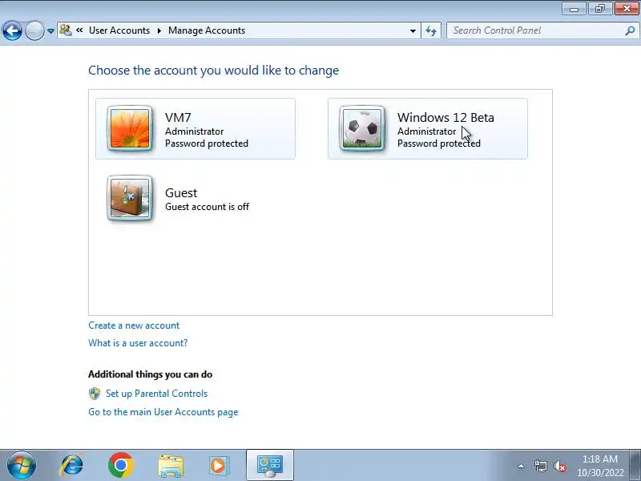Screen dimensions: 641x481
Task: Open the User Accounts breadcrumb
Action: (x=119, y=30)
